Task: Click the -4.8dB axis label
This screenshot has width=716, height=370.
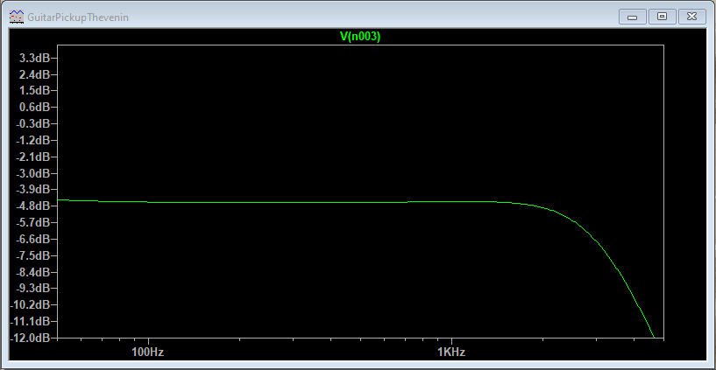Action: click(x=33, y=206)
